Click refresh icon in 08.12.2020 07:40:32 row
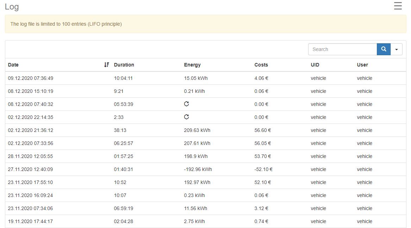 coord(187,104)
